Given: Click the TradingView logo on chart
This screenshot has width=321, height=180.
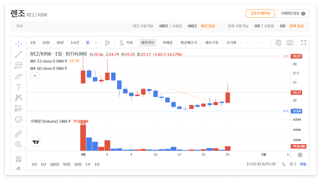Looking at the screenshot, I should pyautogui.click(x=36, y=142).
